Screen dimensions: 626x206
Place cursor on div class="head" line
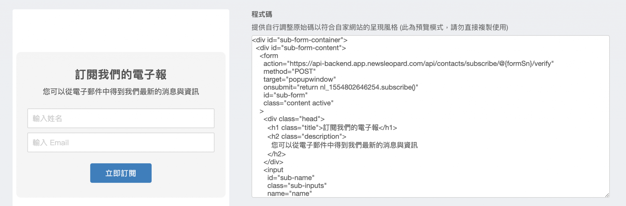[x=294, y=119]
